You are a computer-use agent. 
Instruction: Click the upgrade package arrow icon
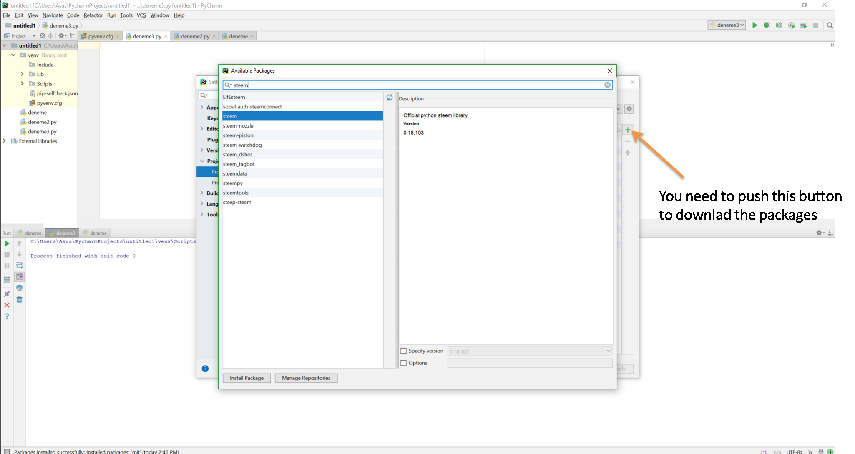(x=628, y=153)
